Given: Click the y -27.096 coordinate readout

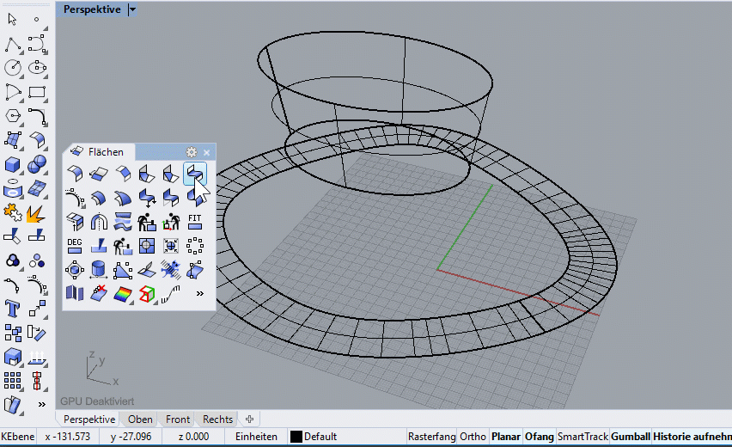Looking at the screenshot, I should pos(131,437).
